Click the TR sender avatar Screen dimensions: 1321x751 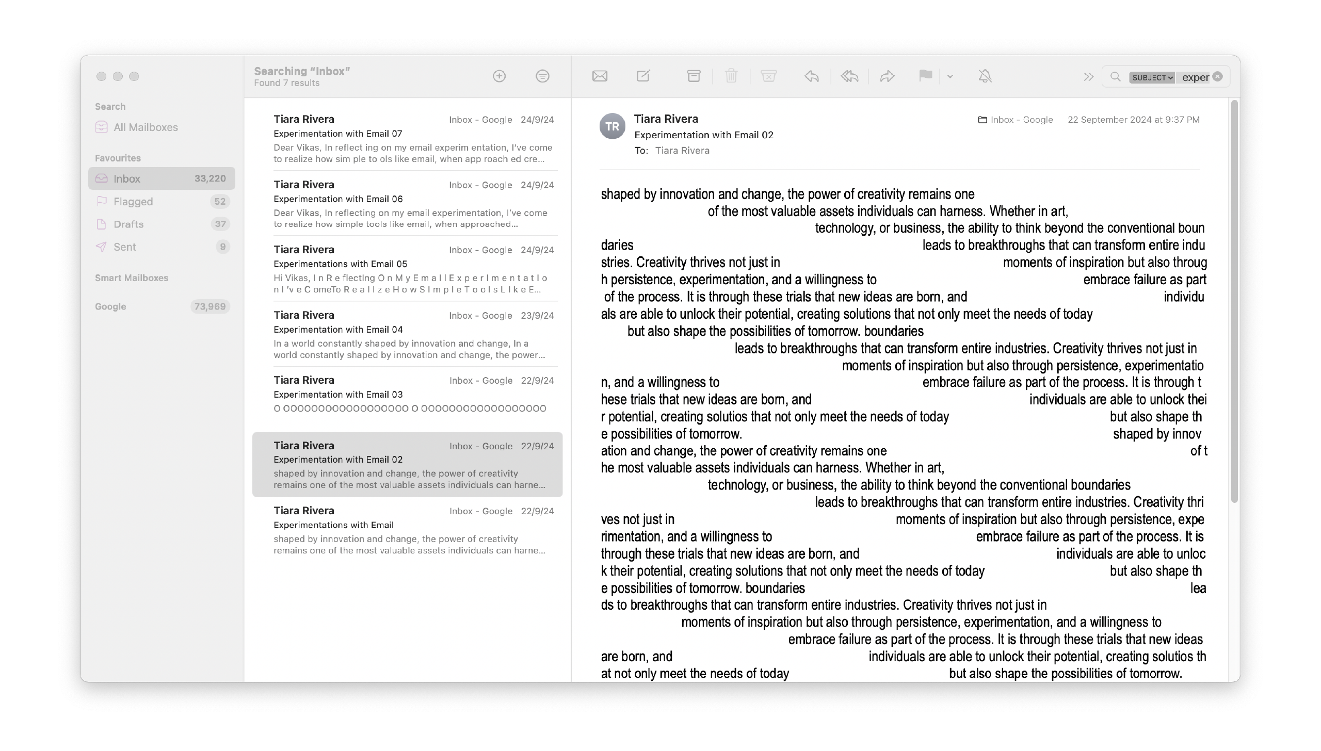pyautogui.click(x=612, y=126)
